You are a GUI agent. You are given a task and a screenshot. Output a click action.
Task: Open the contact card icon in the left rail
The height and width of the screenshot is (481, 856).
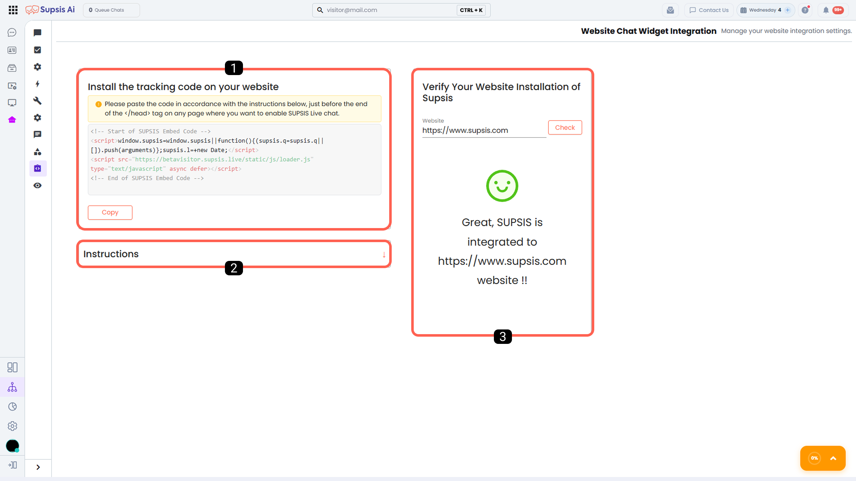pos(12,50)
